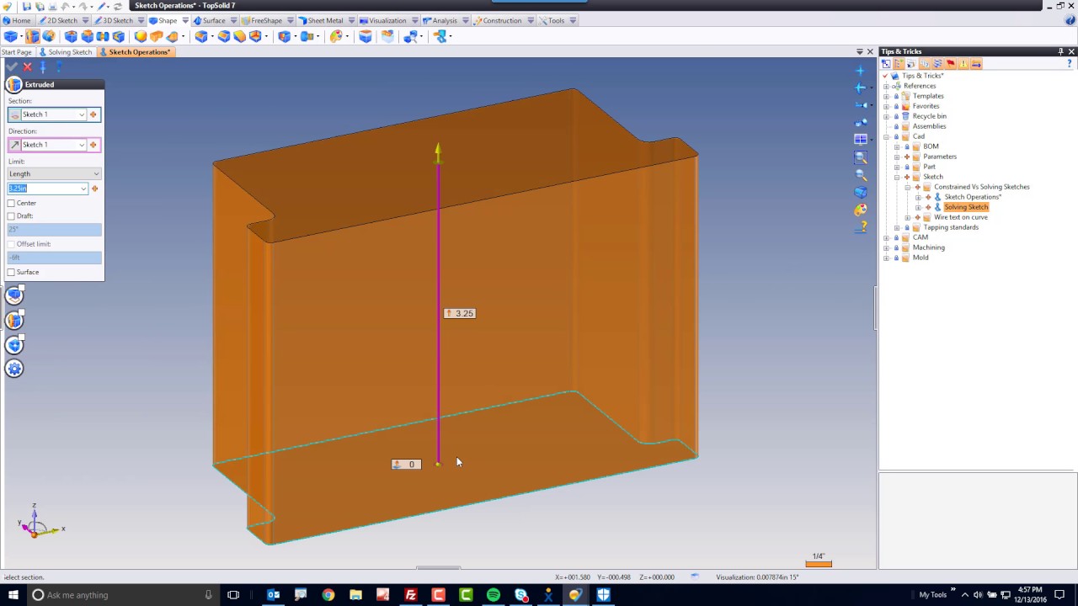
Task: Click the 3.25 dimension label in the viewport
Action: coord(460,313)
